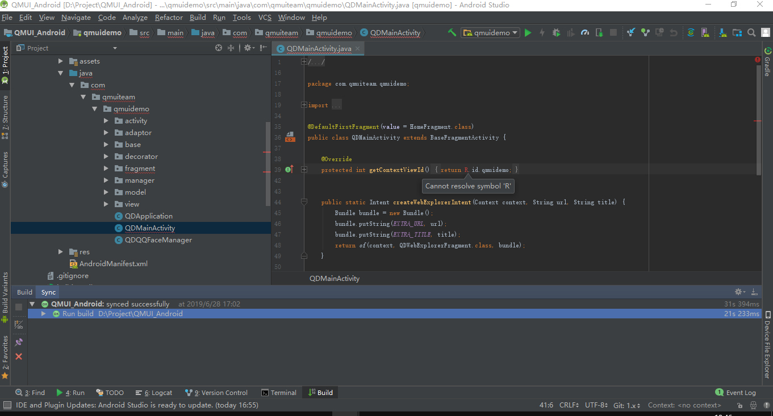
Task: Run the app using the green Run icon
Action: point(528,32)
